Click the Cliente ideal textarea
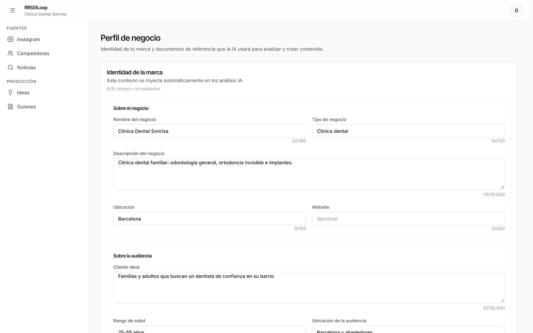This screenshot has width=533, height=333. pyautogui.click(x=309, y=287)
